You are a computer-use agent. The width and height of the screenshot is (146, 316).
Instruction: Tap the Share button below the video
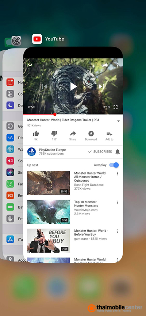(73, 135)
